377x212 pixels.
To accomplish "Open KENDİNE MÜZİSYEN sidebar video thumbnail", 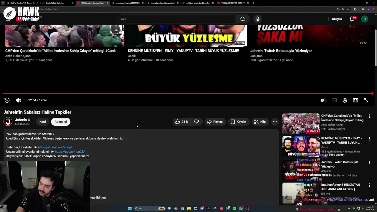I will coord(301,146).
